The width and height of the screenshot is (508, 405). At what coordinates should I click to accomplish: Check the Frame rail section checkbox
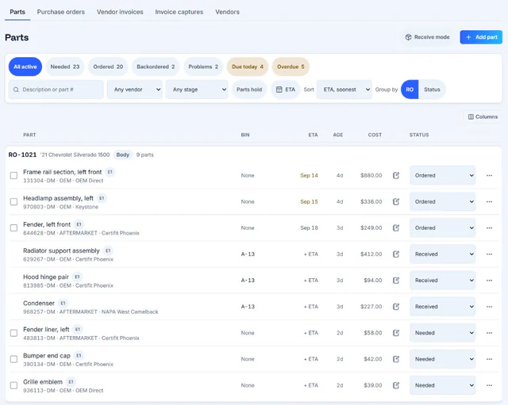click(13, 175)
